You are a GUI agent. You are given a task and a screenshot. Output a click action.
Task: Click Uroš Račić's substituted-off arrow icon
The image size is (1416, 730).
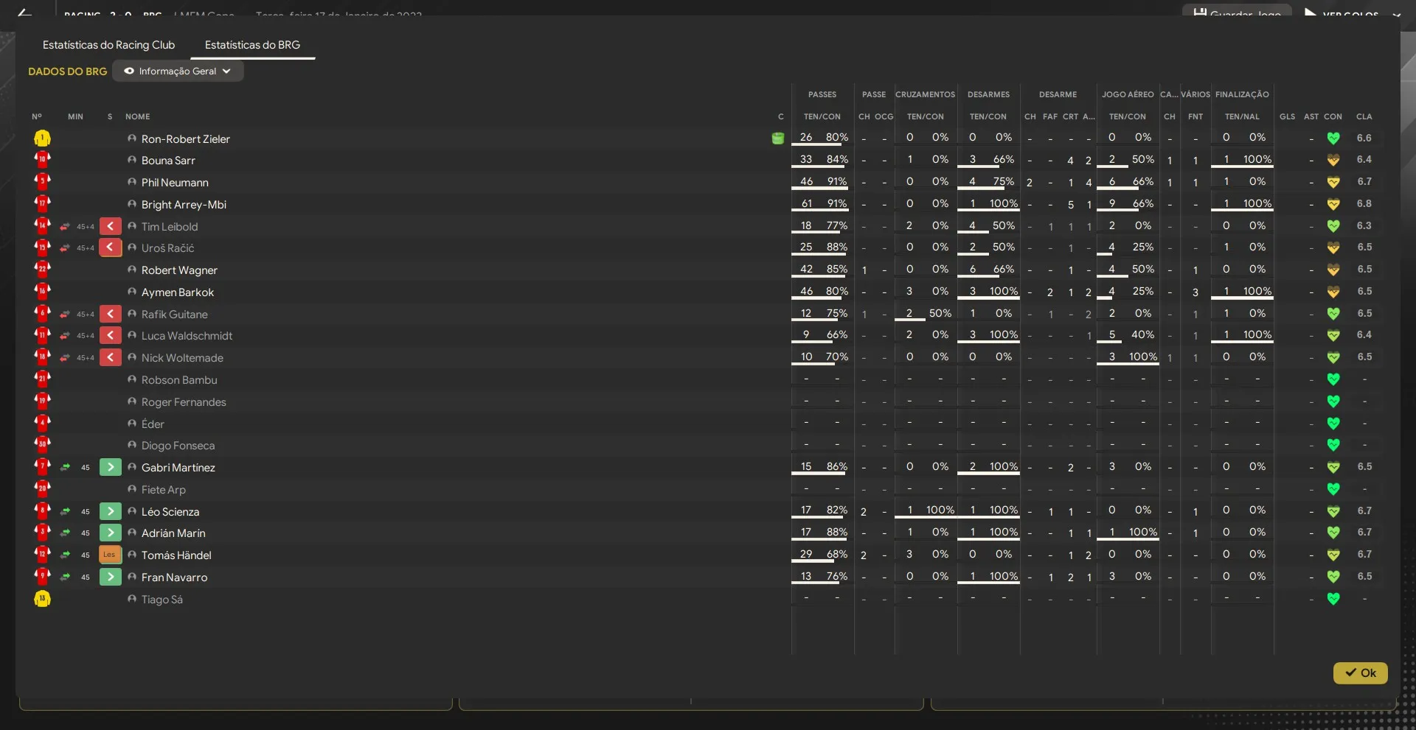pos(110,248)
